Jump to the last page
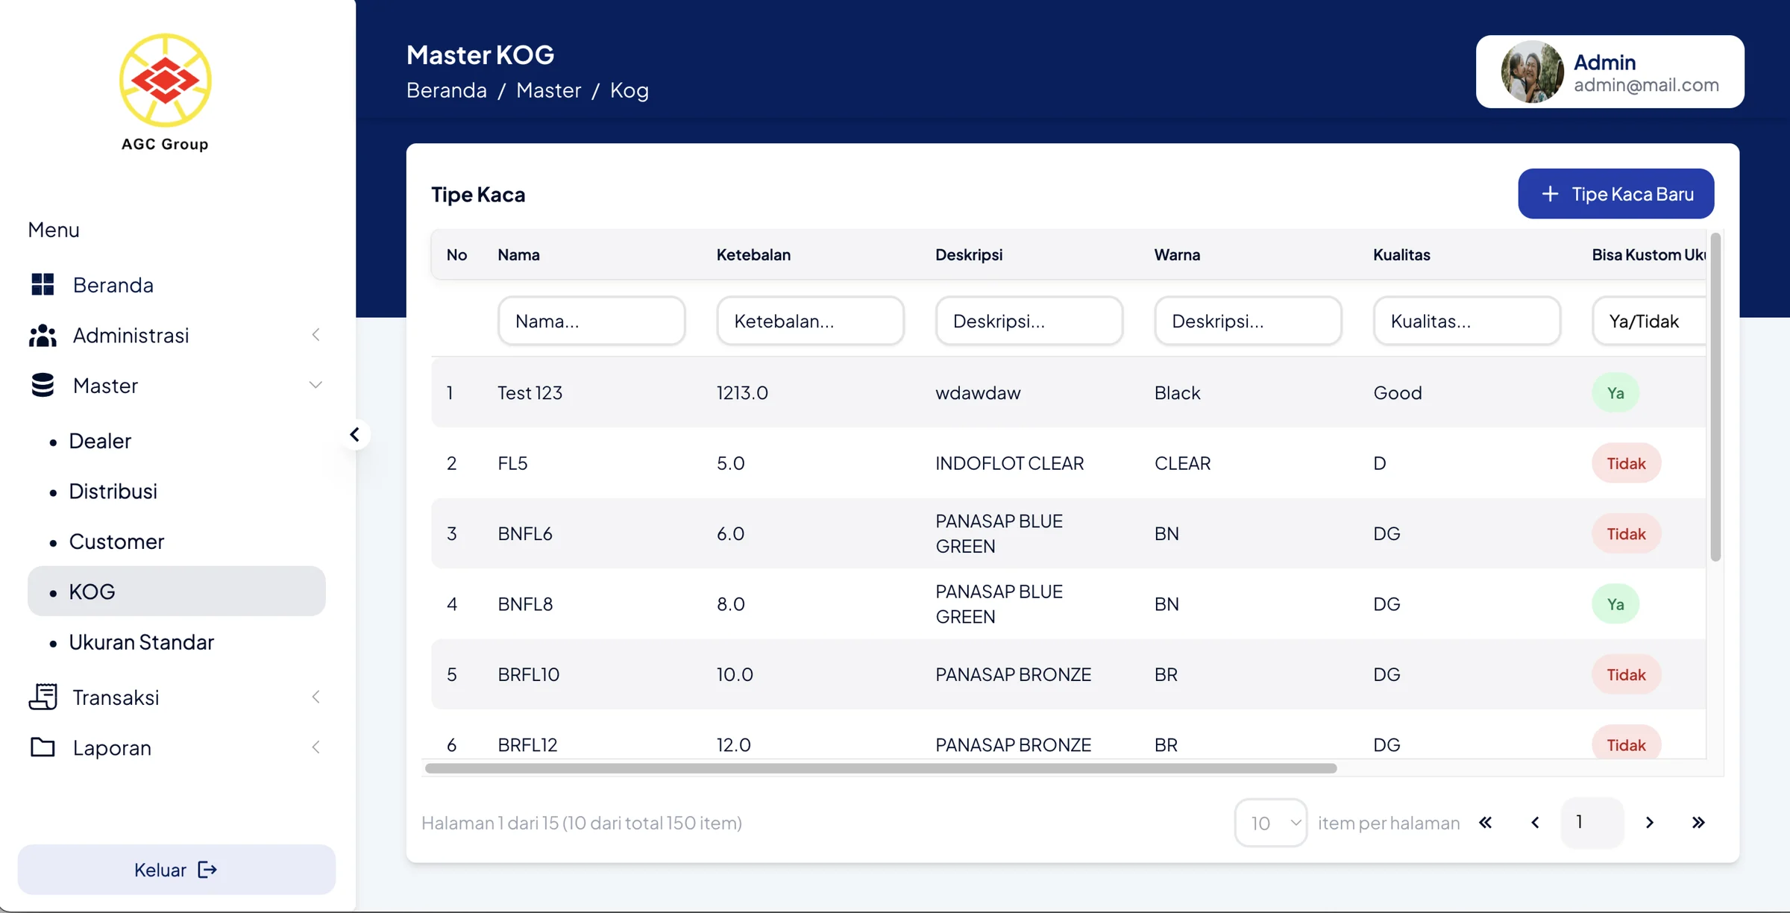This screenshot has width=1790, height=913. coord(1698,822)
